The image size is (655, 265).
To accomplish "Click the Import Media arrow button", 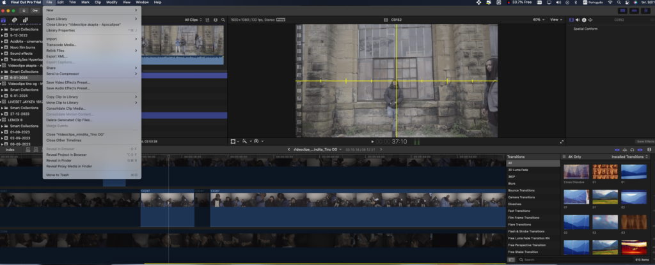I will (24, 10).
